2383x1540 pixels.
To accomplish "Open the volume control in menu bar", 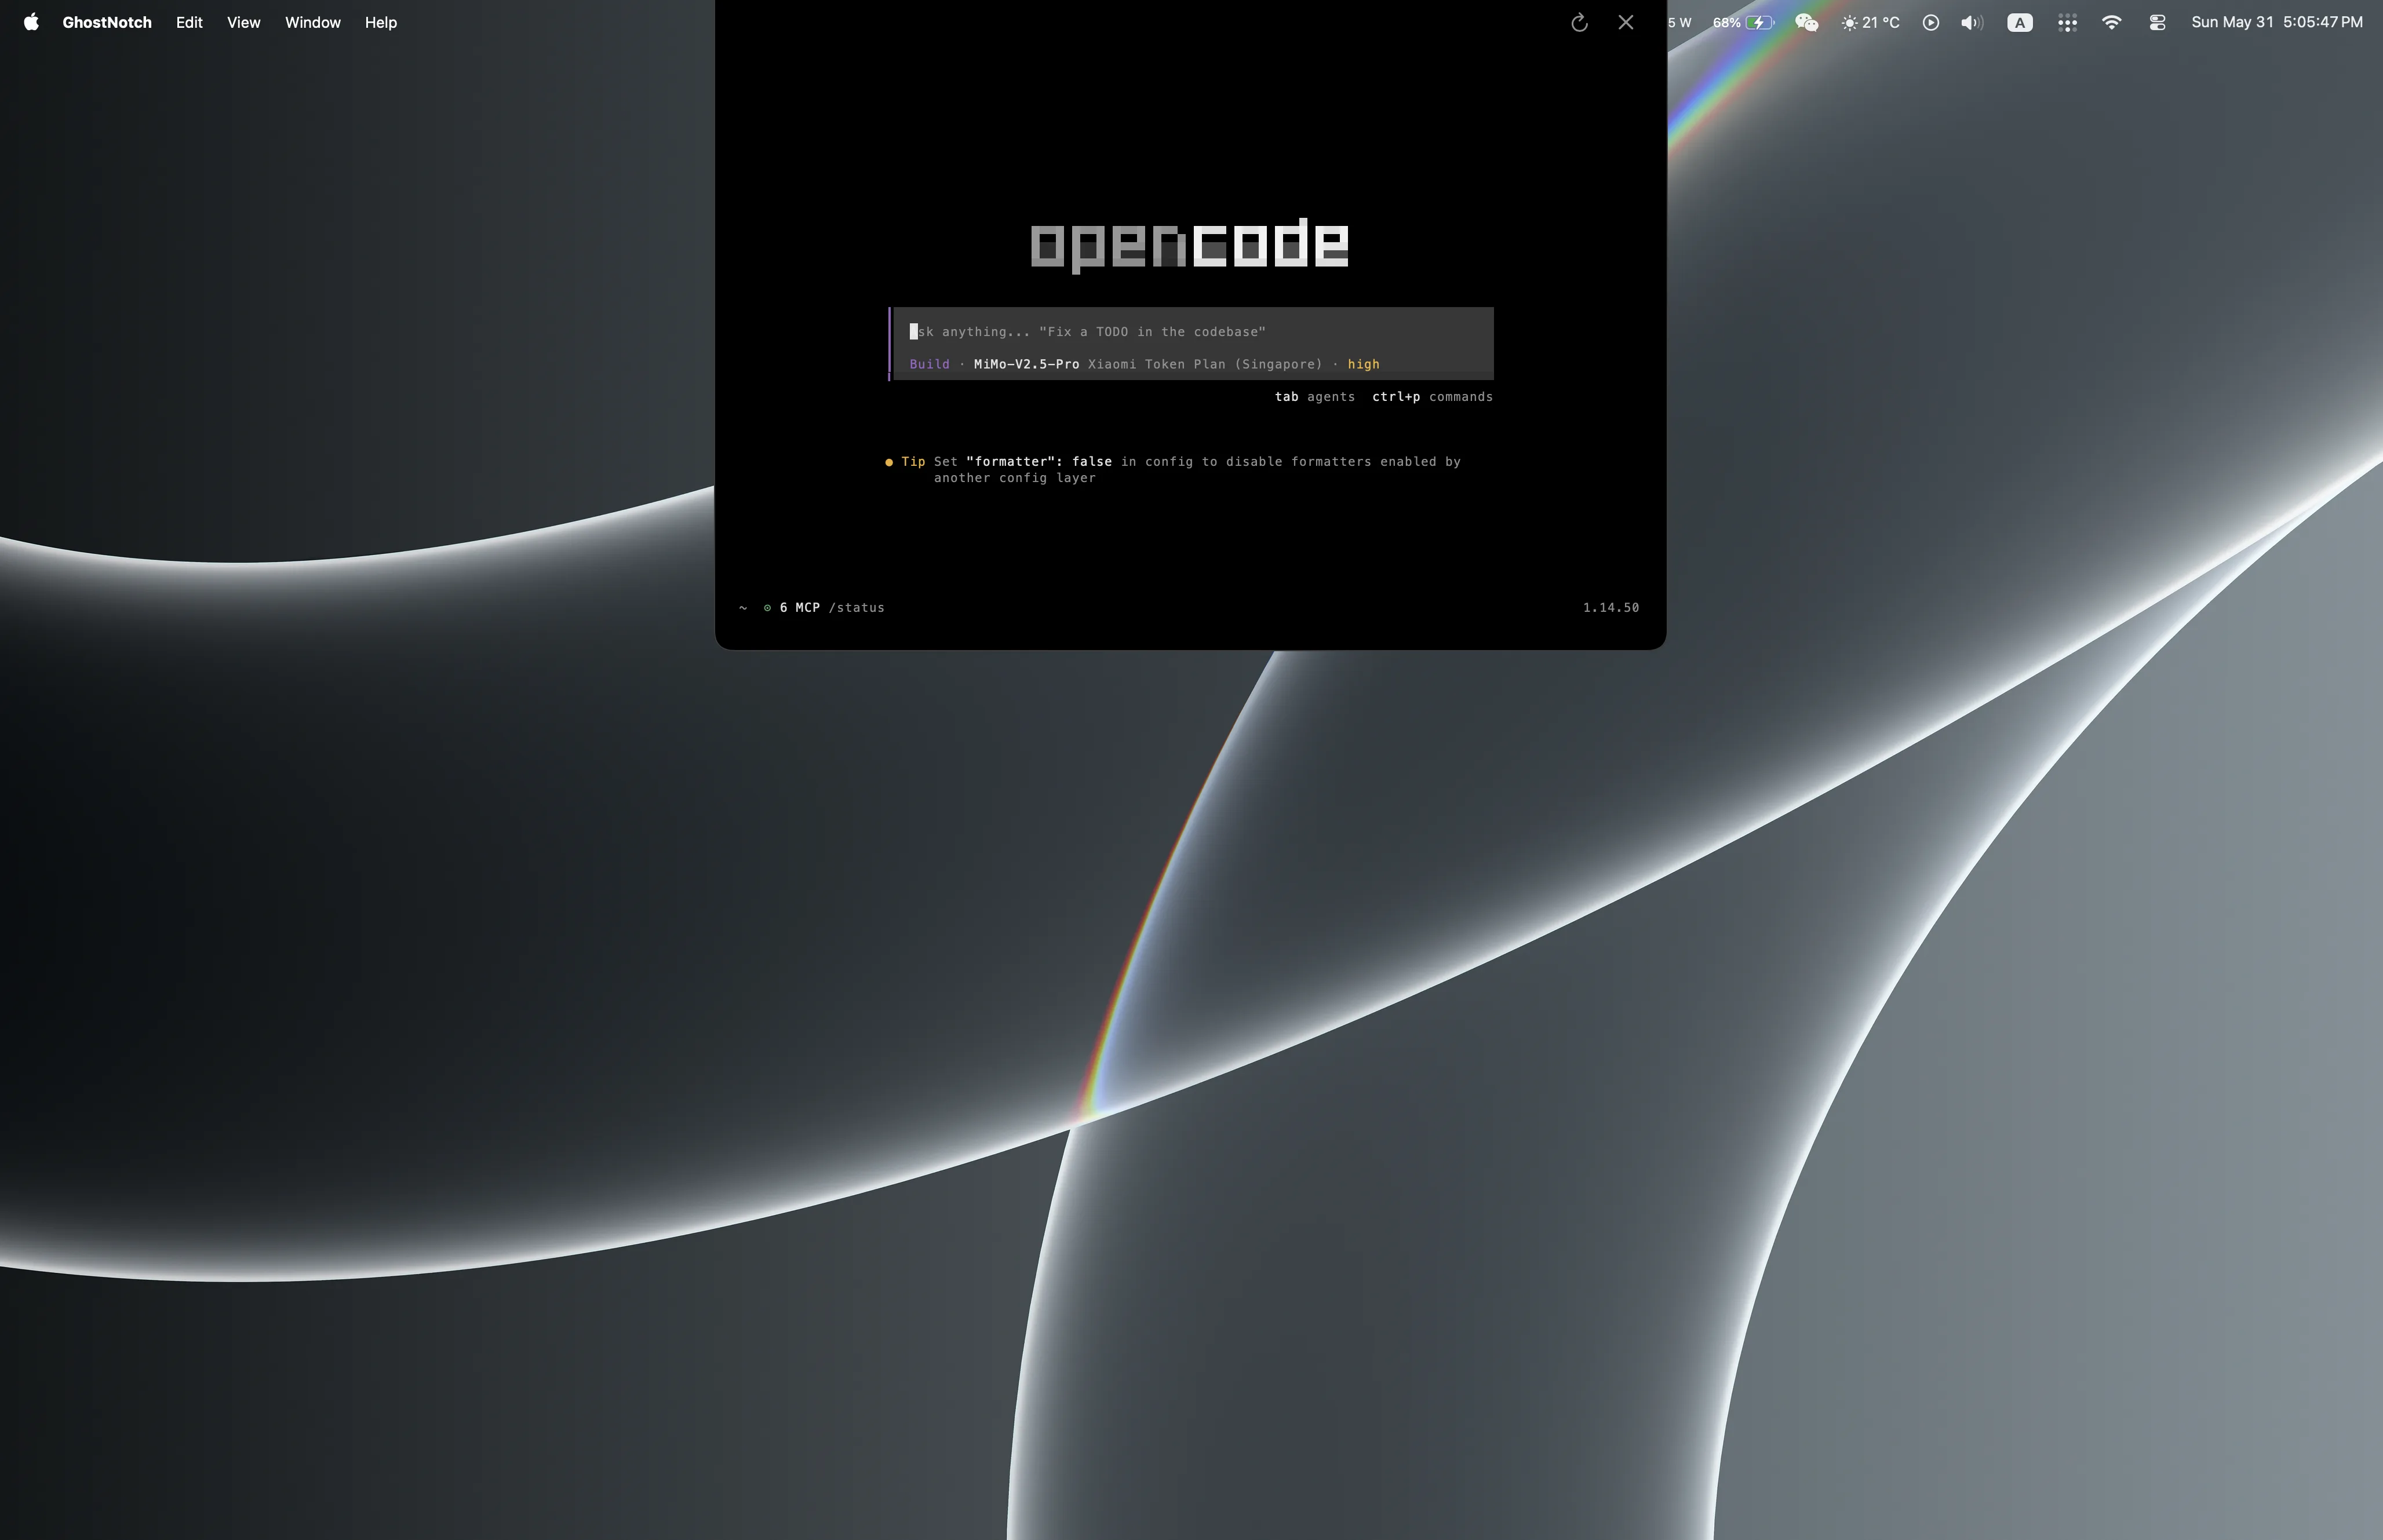I will tap(1972, 22).
